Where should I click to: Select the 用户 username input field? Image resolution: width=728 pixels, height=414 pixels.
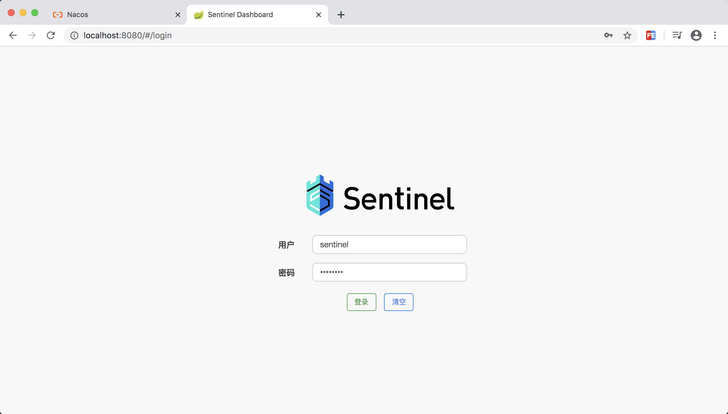pyautogui.click(x=389, y=244)
